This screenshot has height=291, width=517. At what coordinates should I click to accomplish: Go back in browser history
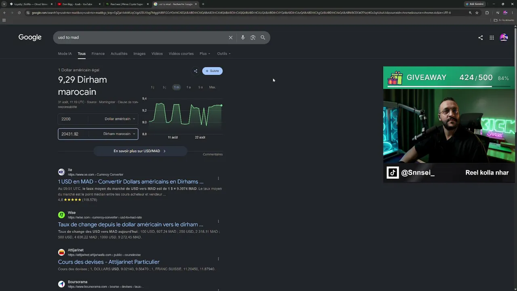4,13
